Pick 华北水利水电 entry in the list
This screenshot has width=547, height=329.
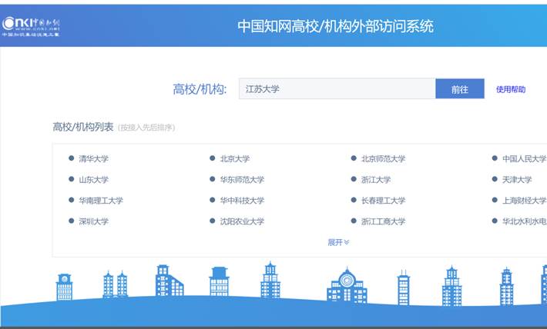click(525, 221)
